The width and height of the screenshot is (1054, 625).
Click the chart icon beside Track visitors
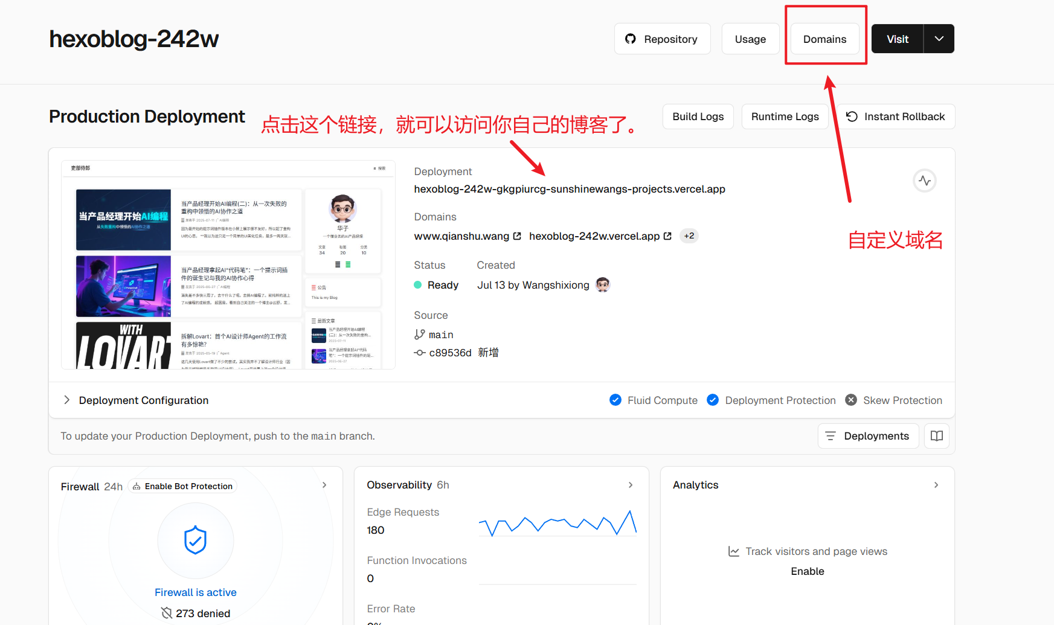(734, 551)
